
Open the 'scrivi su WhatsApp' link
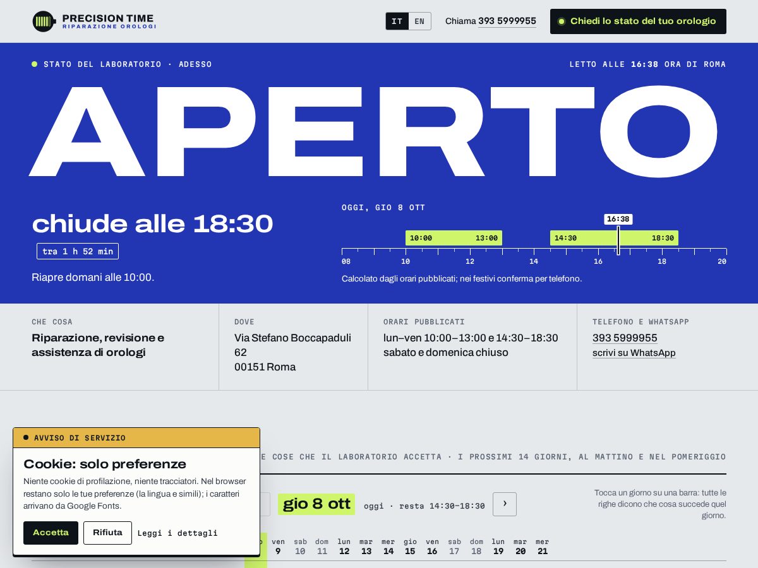coord(634,353)
